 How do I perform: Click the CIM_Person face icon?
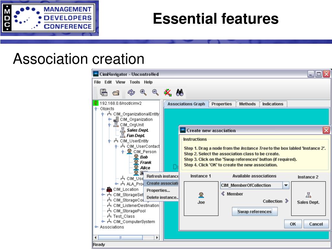[x=130, y=152]
